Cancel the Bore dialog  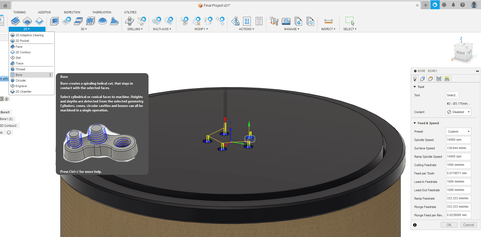[468, 225]
